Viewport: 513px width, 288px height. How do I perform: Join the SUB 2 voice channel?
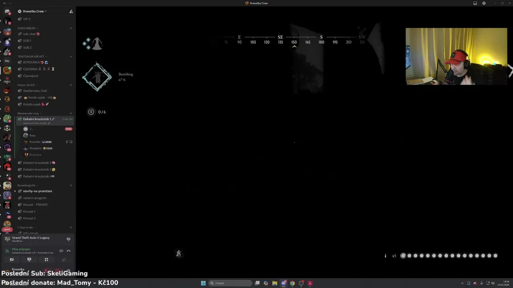(45, 48)
